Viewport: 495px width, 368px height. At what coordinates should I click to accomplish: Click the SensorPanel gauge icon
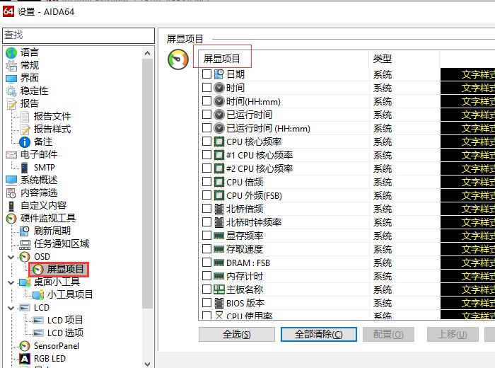(25, 346)
